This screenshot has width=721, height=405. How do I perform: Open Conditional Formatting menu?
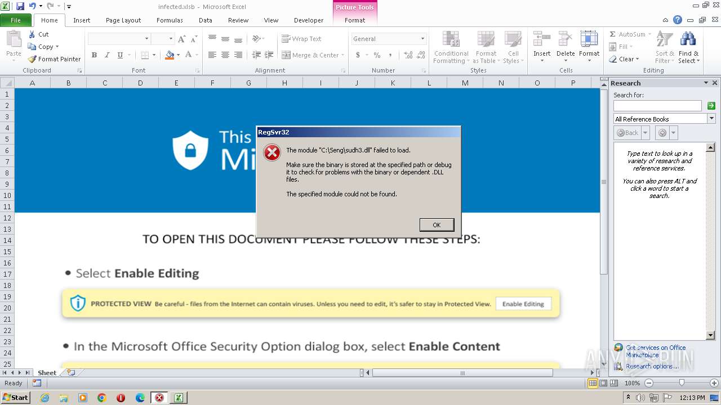point(451,47)
